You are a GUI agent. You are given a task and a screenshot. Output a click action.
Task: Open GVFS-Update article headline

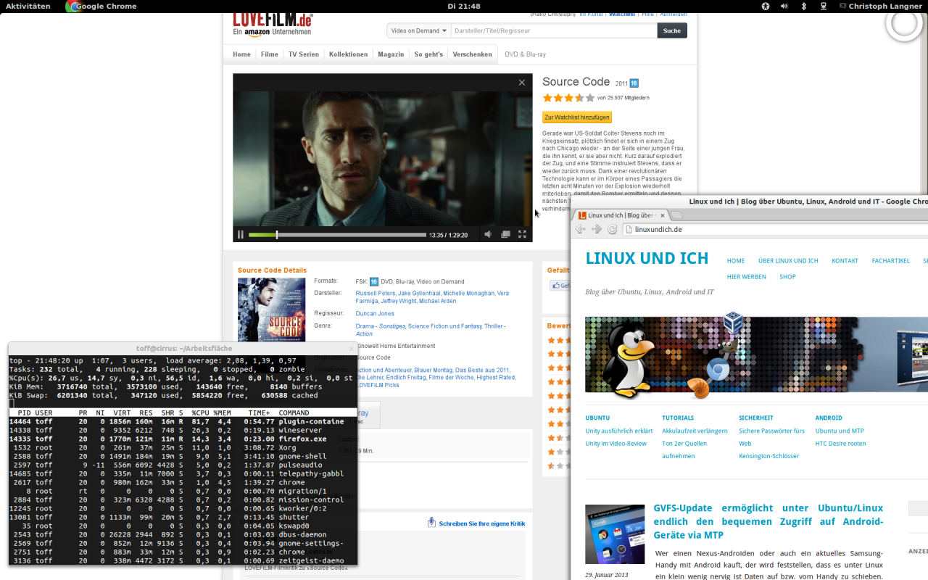point(768,521)
